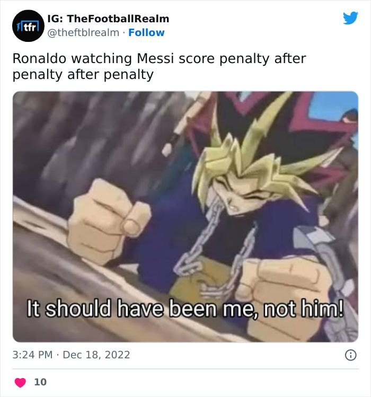Click the word "Messi" in the tweet
The image size is (371, 397).
(x=155, y=58)
